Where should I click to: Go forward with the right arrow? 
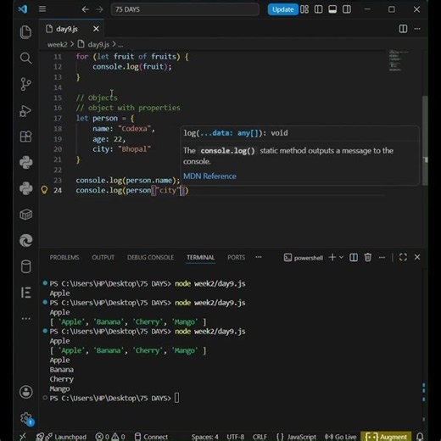pyautogui.click(x=99, y=9)
